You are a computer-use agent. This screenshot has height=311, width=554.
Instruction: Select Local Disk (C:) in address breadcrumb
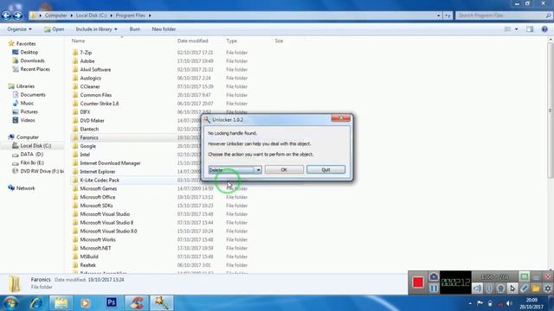click(x=91, y=16)
